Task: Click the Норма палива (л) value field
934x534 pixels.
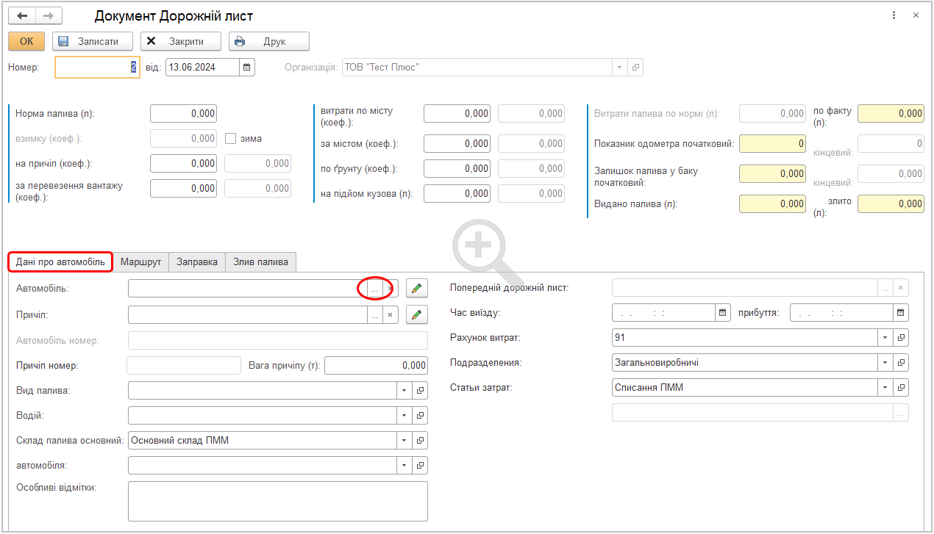Action: [x=184, y=114]
